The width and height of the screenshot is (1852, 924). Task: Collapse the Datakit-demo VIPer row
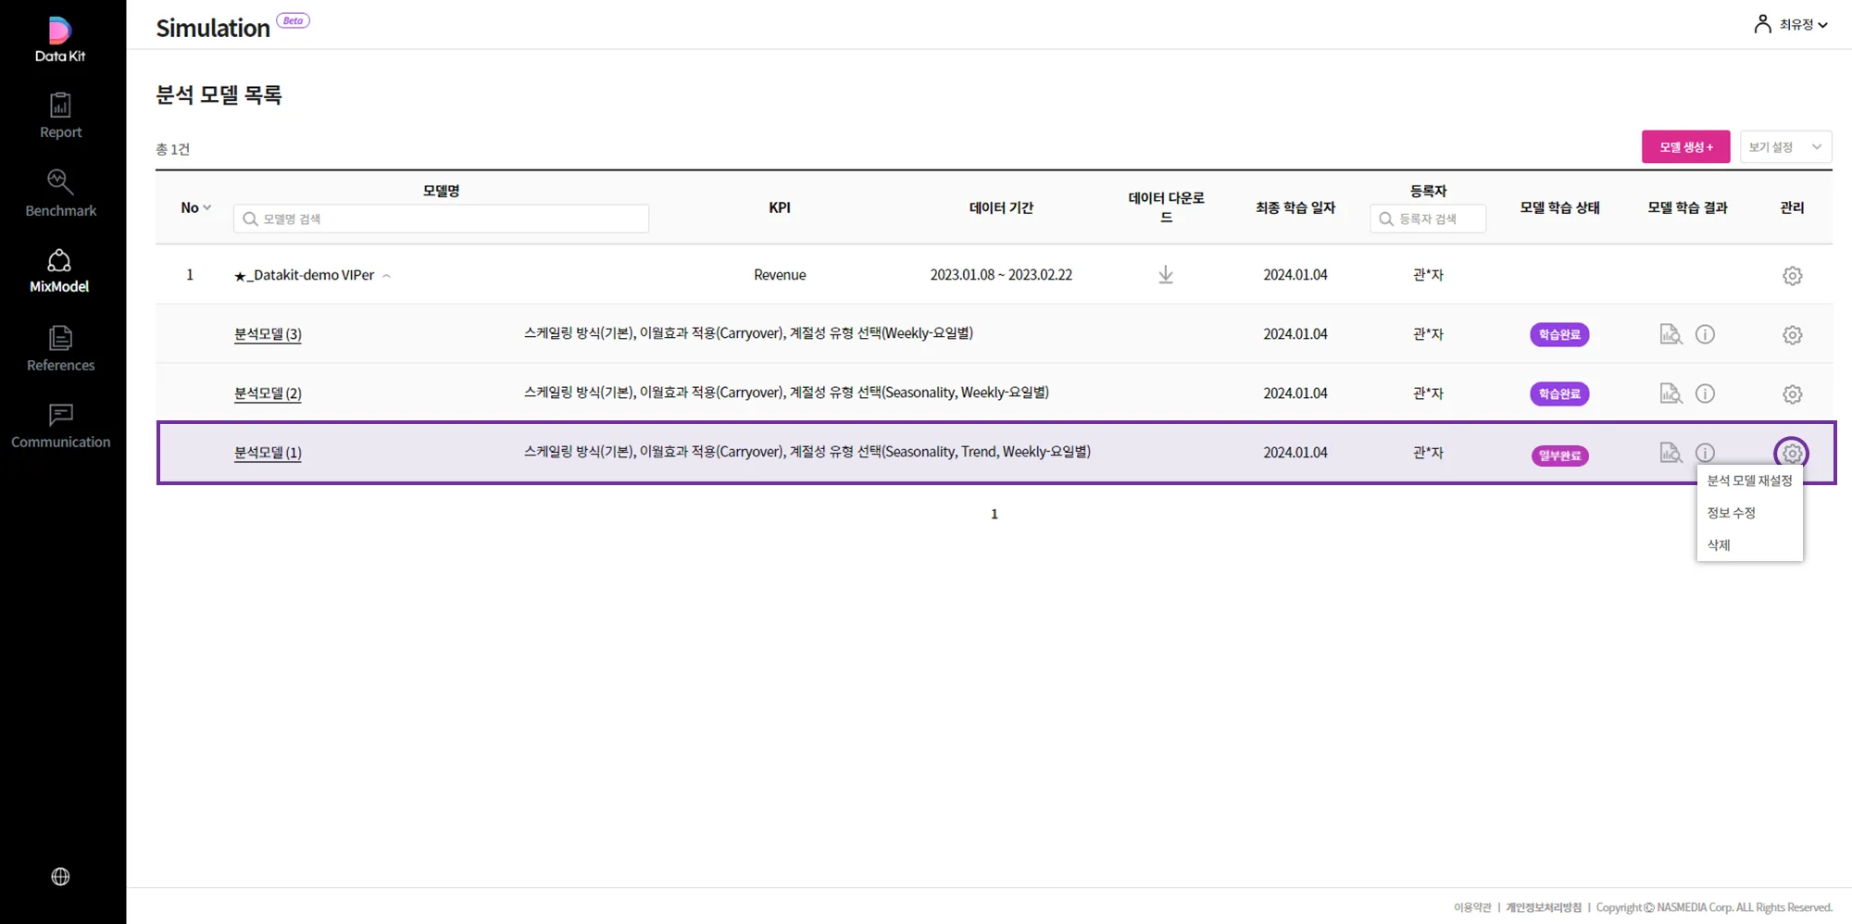point(386,276)
